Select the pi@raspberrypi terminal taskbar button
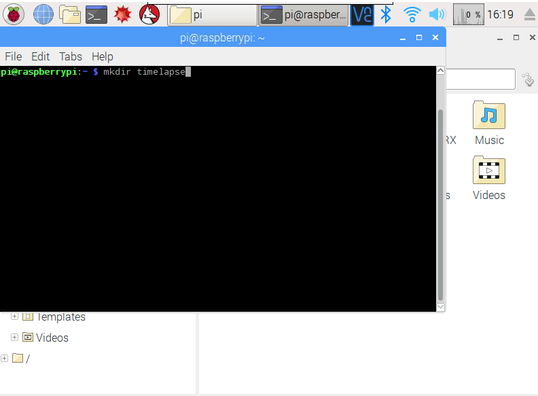Viewport: 538px width, 396px height. tap(304, 14)
